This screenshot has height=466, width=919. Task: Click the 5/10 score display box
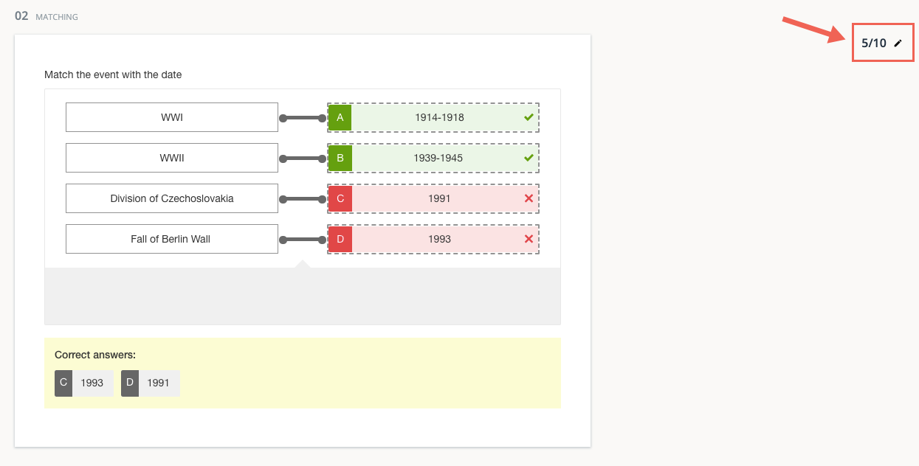pyautogui.click(x=883, y=43)
